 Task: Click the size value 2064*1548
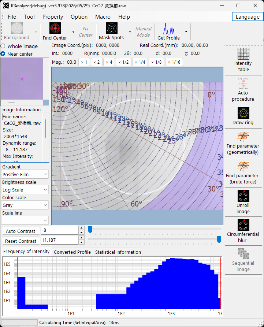click(16, 136)
